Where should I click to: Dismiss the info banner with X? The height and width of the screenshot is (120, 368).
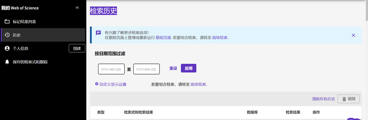pos(353,35)
